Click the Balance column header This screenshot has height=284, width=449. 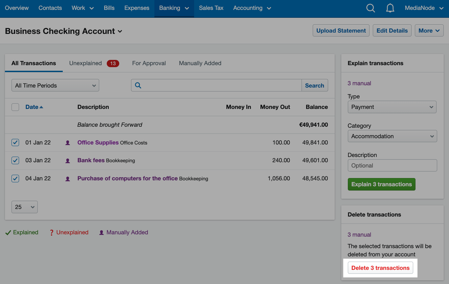317,107
